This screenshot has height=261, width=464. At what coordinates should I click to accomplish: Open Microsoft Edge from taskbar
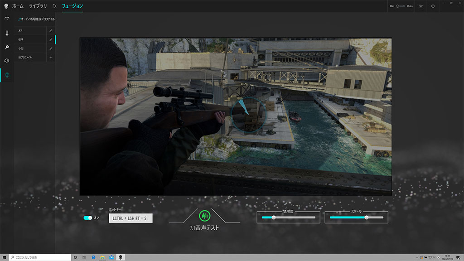[x=93, y=257]
